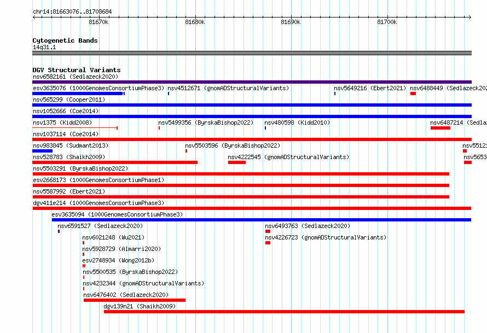Click the blue nsv565299 variant bar
Viewport: 487px width, 333px height.
click(252, 105)
